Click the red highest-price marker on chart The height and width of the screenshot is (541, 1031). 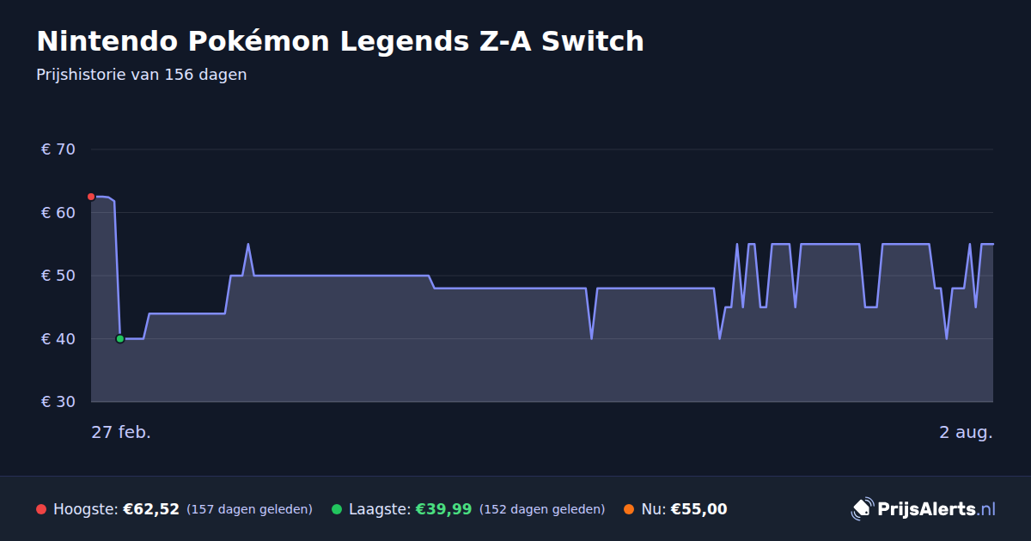pos(91,197)
